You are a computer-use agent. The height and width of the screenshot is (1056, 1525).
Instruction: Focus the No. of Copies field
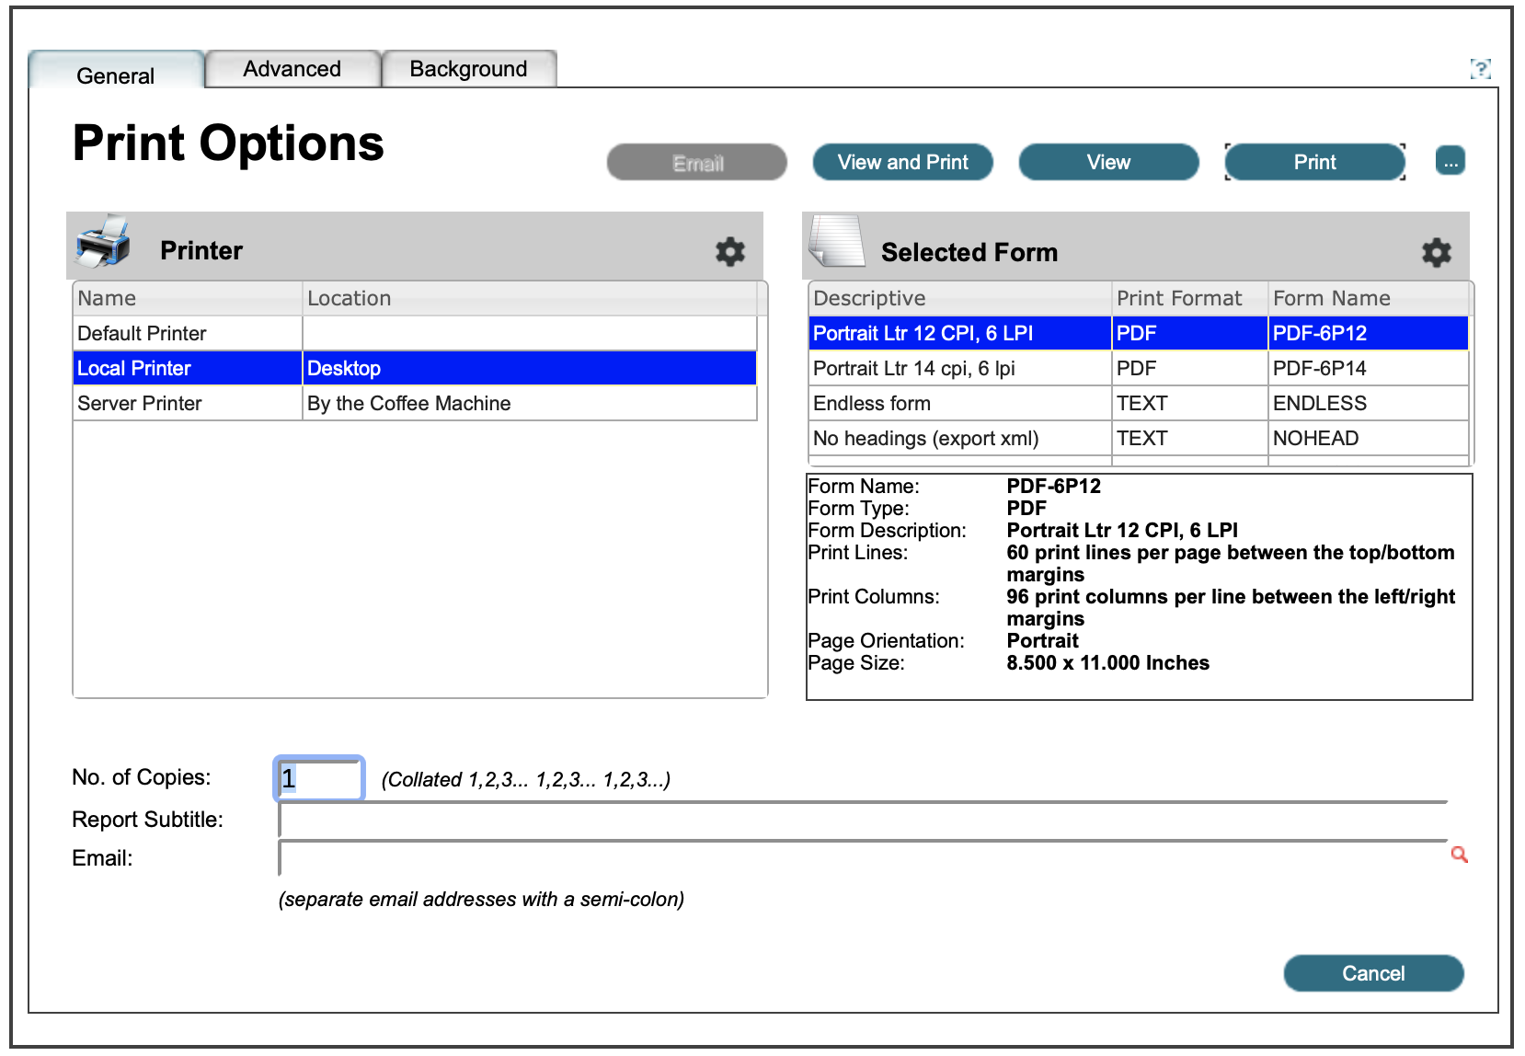pyautogui.click(x=319, y=778)
